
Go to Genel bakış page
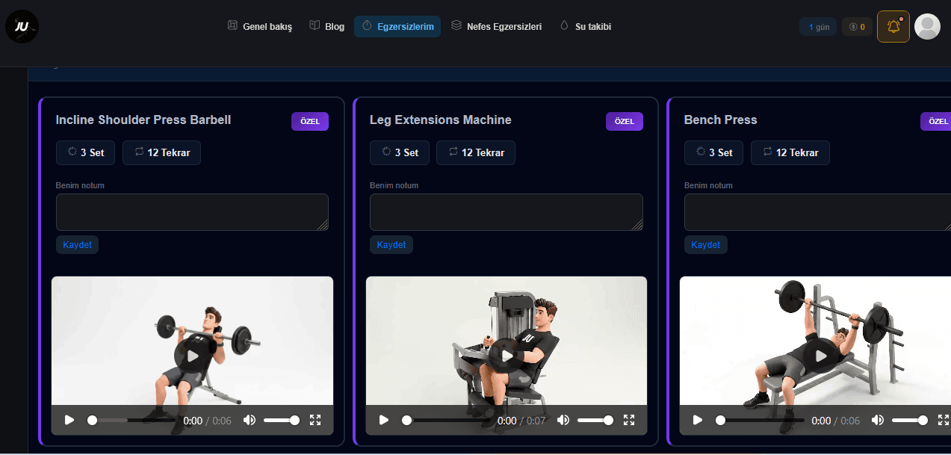click(x=260, y=27)
